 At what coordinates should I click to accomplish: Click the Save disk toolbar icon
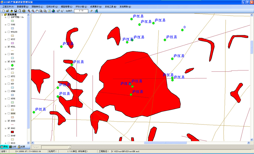16,11
